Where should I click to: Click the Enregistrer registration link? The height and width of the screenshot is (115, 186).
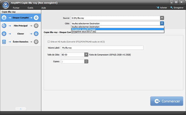coord(179,7)
